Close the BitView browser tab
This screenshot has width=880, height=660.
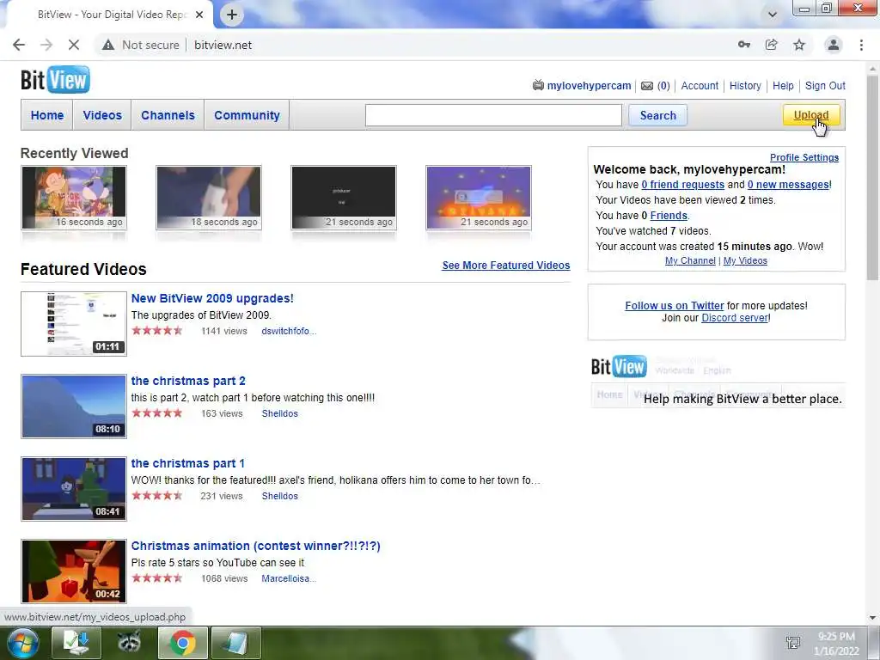tap(199, 15)
